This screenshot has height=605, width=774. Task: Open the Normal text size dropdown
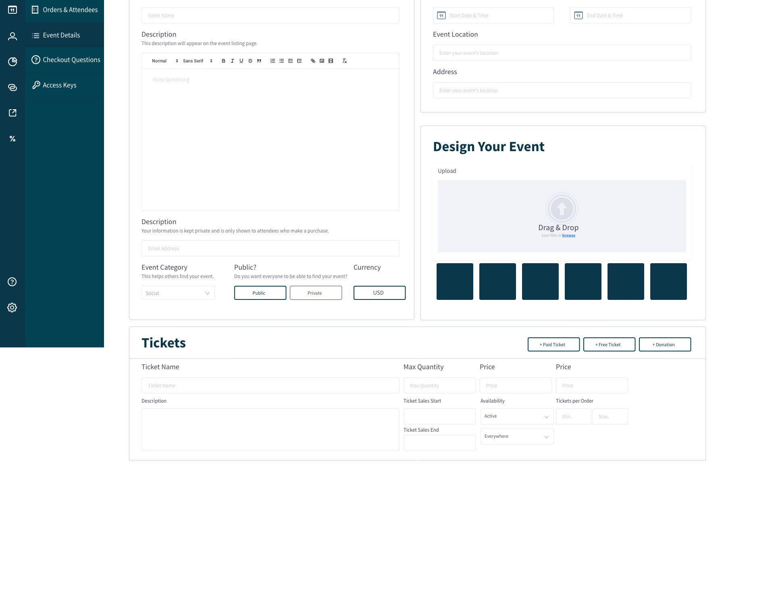pos(164,61)
